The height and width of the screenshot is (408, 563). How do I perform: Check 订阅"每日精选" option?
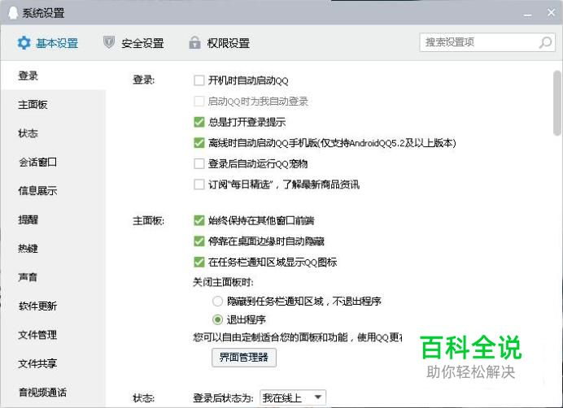199,184
